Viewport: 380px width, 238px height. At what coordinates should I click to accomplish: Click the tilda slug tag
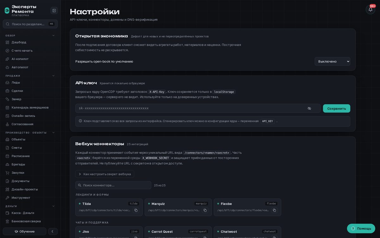pyautogui.click(x=134, y=203)
